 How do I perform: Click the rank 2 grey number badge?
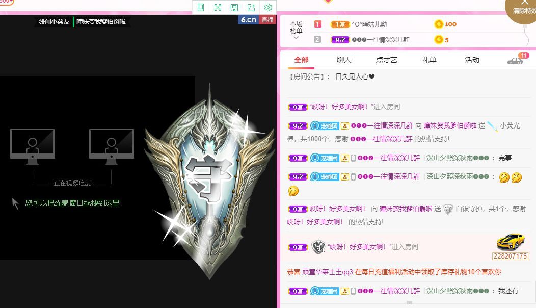[x=317, y=39]
